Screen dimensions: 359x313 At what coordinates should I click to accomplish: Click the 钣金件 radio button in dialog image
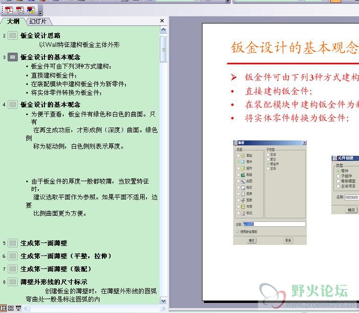(x=268, y=164)
